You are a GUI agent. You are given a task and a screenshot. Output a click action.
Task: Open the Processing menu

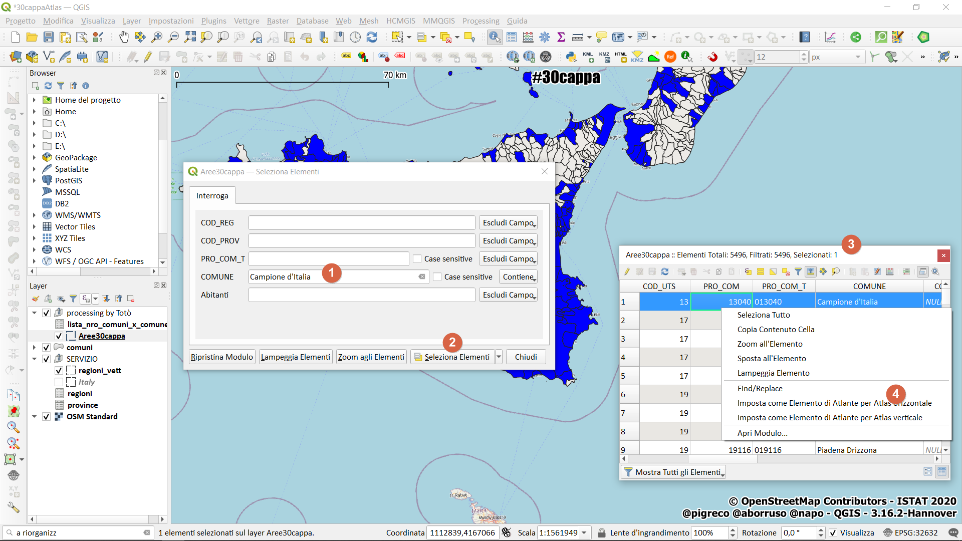pos(480,21)
